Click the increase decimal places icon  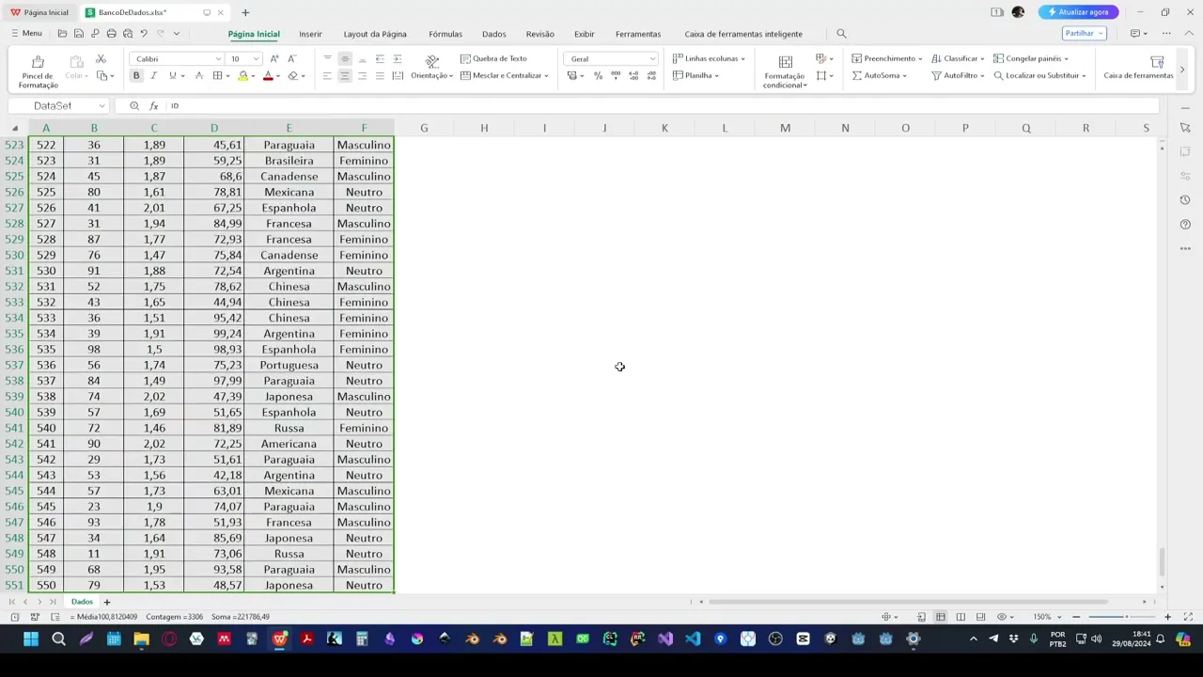633,75
